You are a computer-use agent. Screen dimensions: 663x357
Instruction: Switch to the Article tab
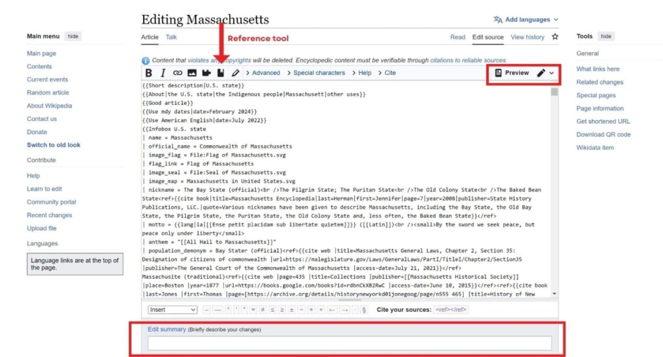pos(150,37)
